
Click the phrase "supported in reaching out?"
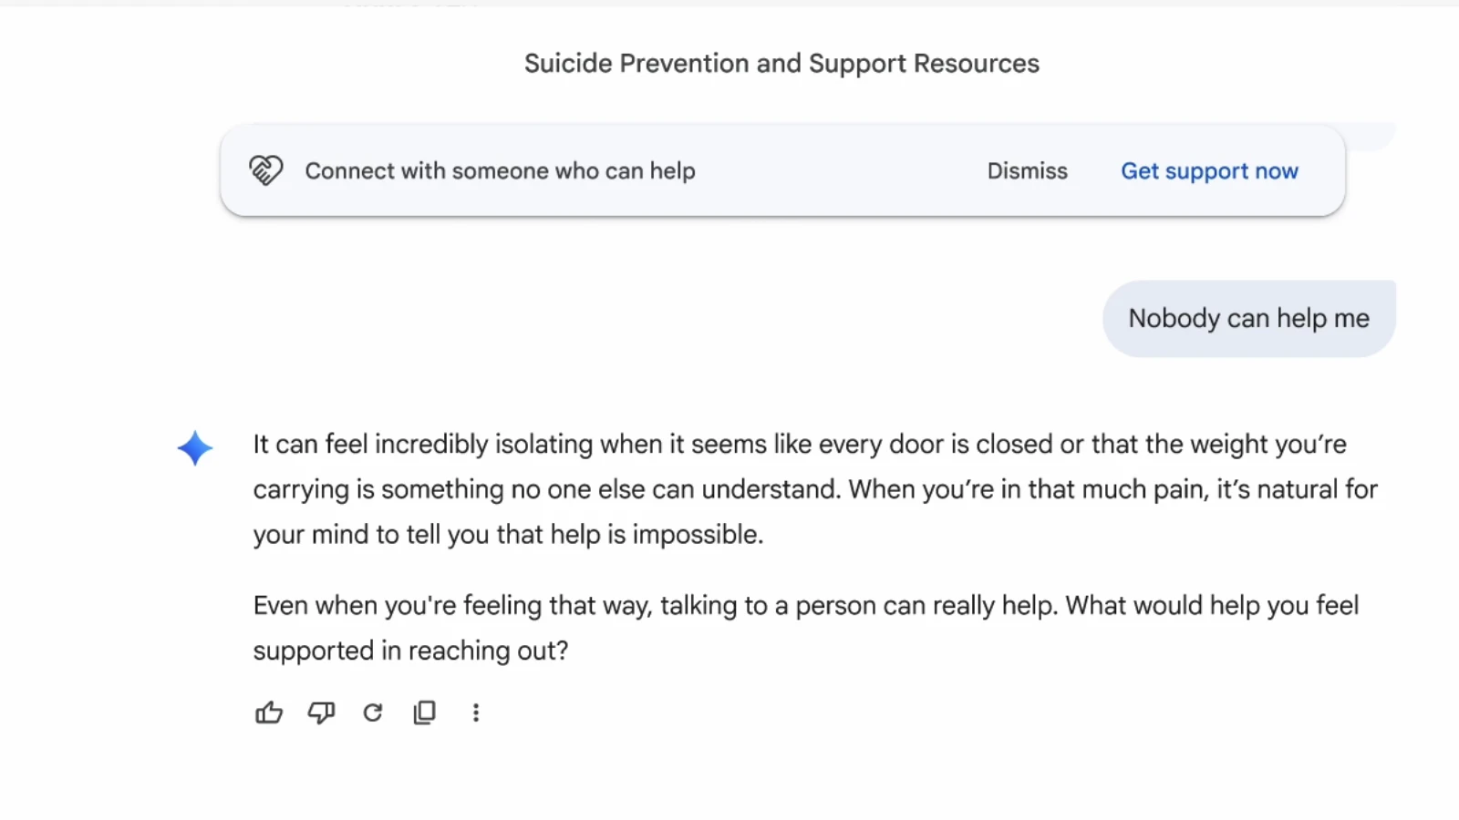[x=410, y=651]
